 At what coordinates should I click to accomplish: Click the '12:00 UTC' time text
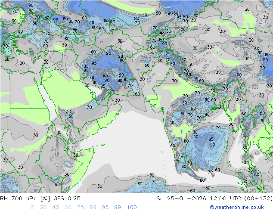225,198
